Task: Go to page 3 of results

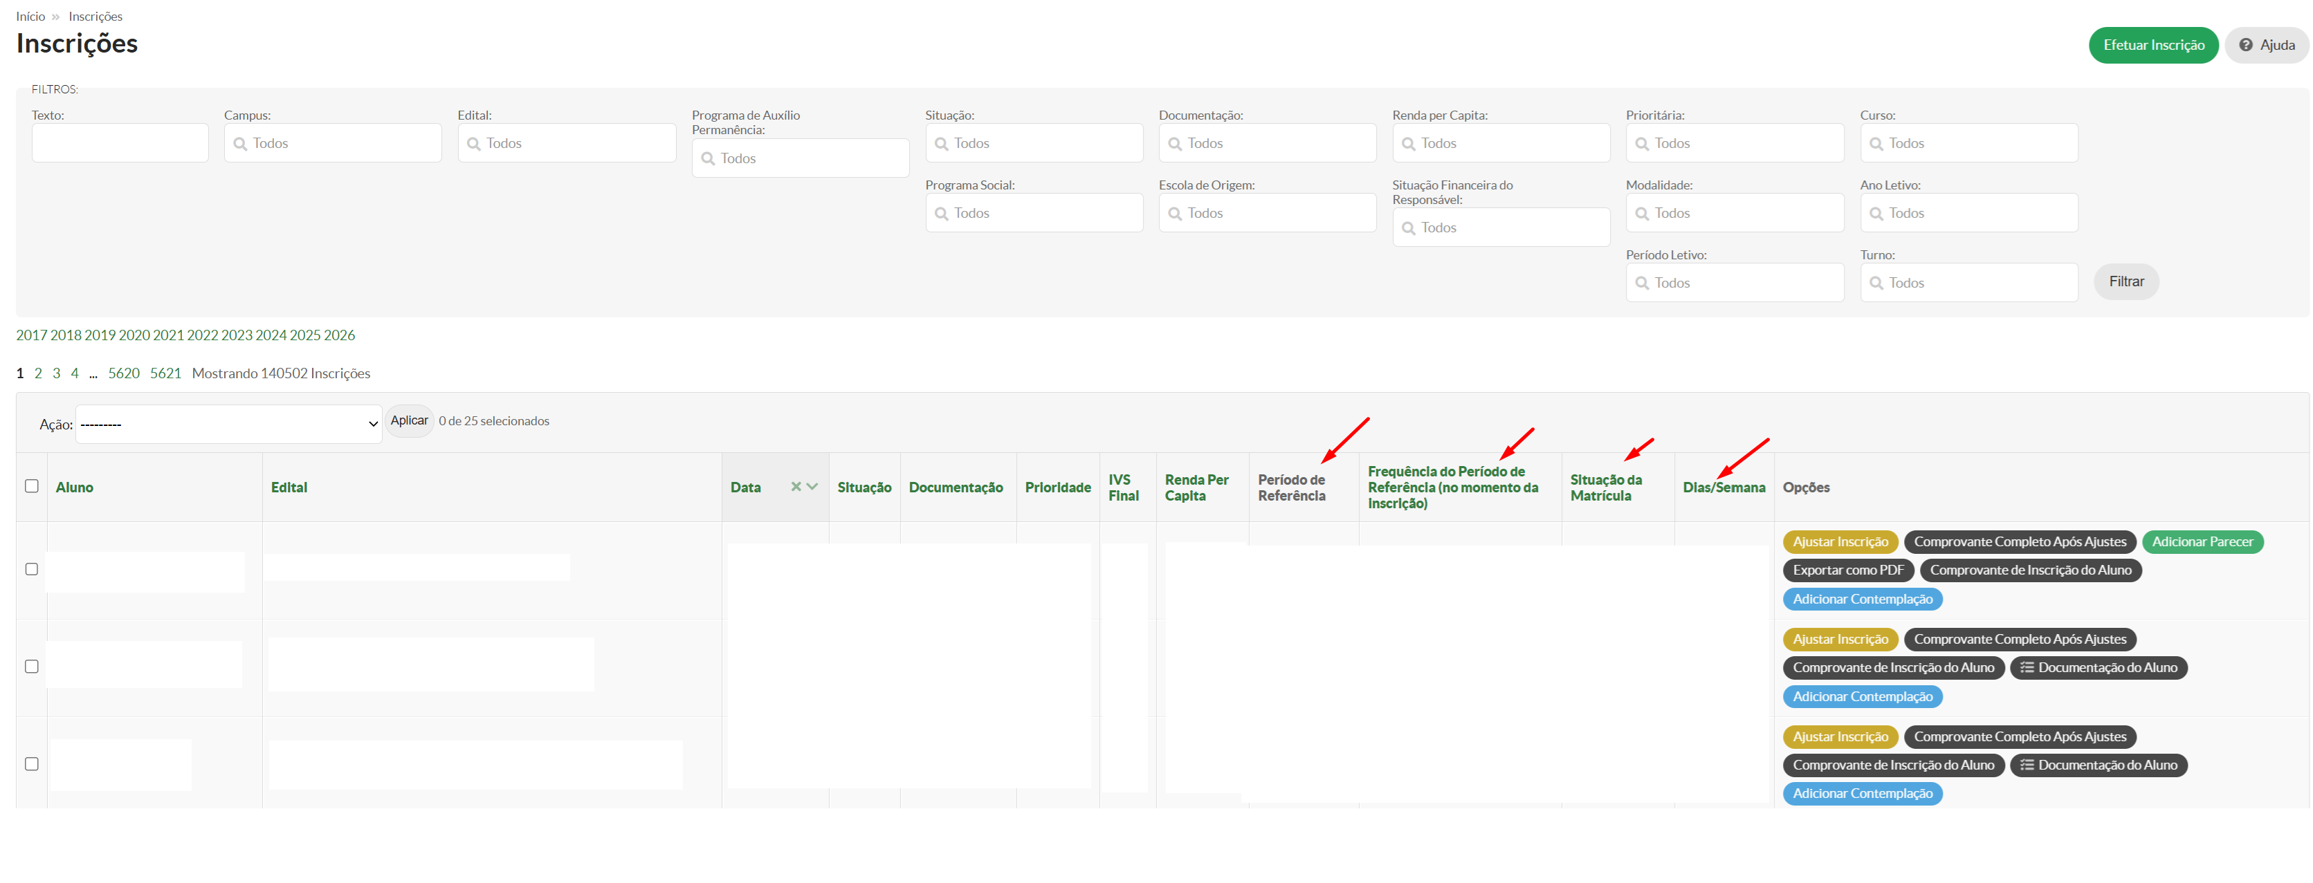Action: click(55, 373)
